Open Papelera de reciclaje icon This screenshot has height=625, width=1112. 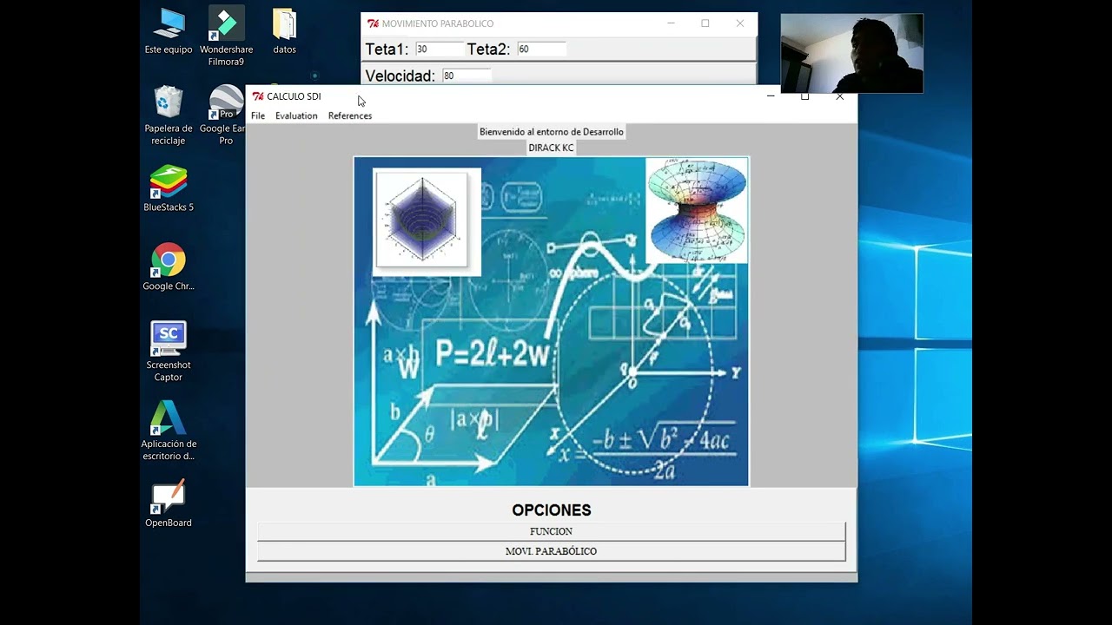(169, 115)
